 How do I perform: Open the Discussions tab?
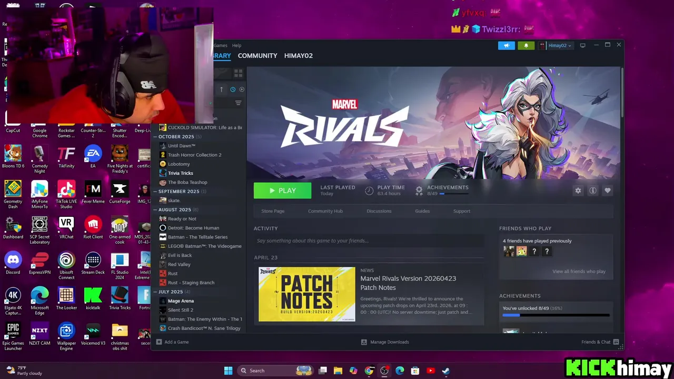379,211
